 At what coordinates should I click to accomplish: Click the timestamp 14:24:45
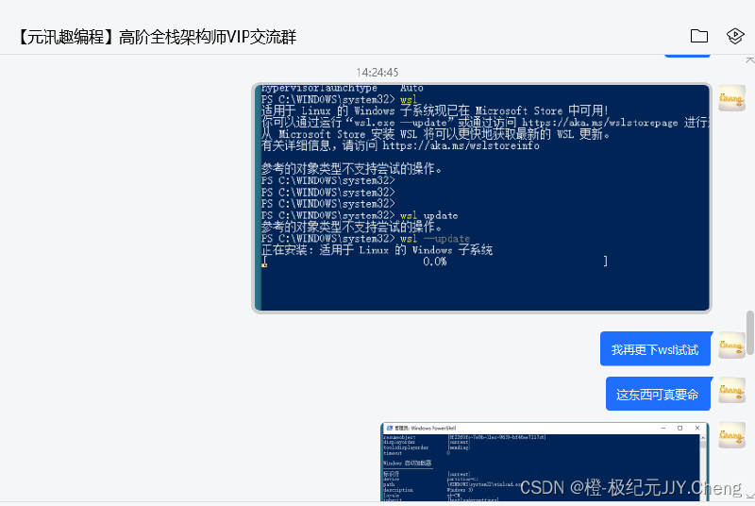(x=377, y=72)
